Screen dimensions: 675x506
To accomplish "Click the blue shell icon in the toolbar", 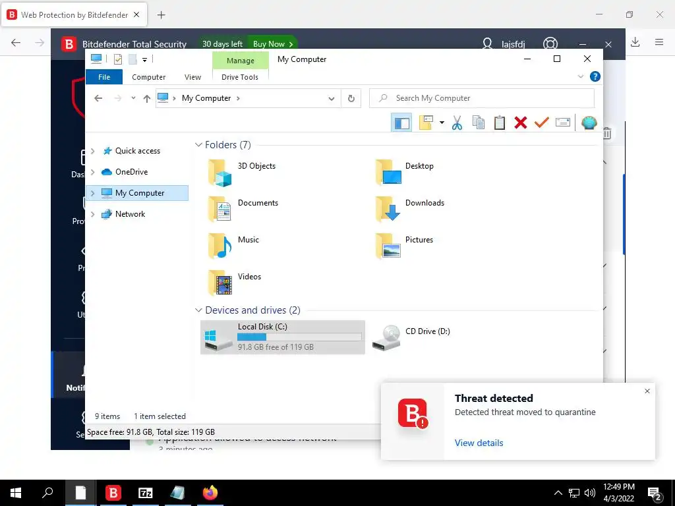I will click(x=589, y=123).
